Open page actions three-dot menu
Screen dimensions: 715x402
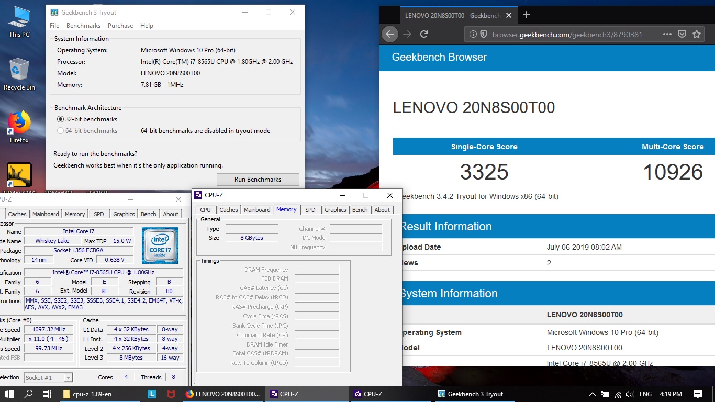pyautogui.click(x=667, y=34)
